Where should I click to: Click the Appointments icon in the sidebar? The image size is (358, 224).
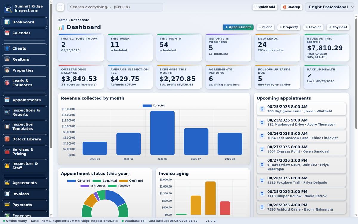tap(7, 100)
